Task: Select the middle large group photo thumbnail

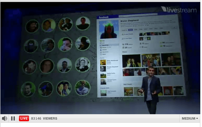Action: pyautogui.click(x=151, y=60)
